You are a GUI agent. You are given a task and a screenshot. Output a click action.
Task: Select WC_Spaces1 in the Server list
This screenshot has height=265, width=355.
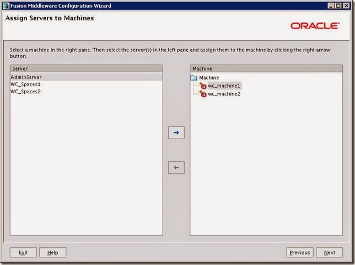(x=86, y=84)
